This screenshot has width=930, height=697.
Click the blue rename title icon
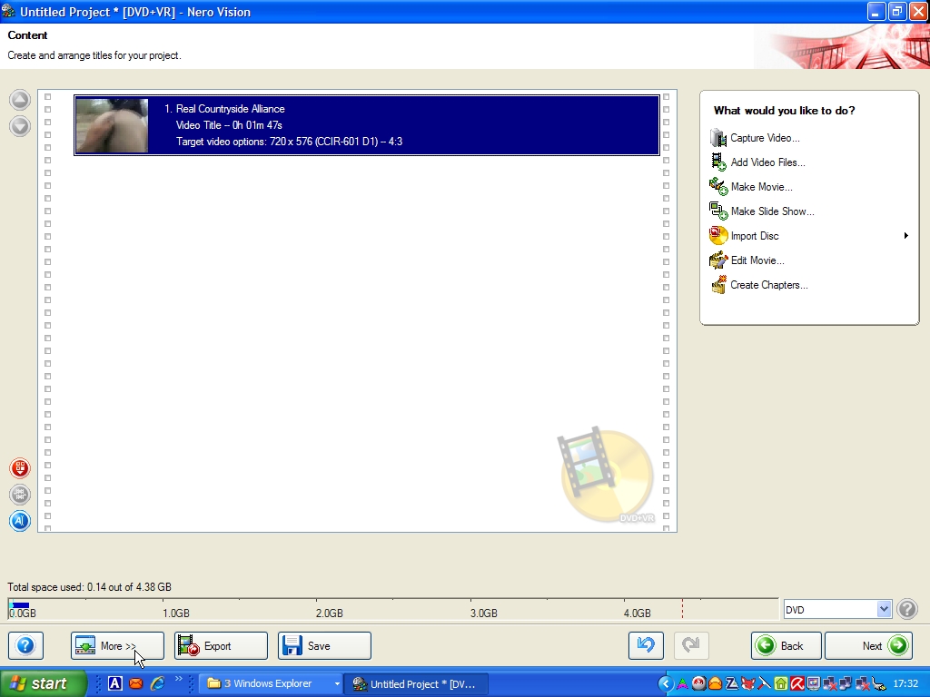pos(20,521)
